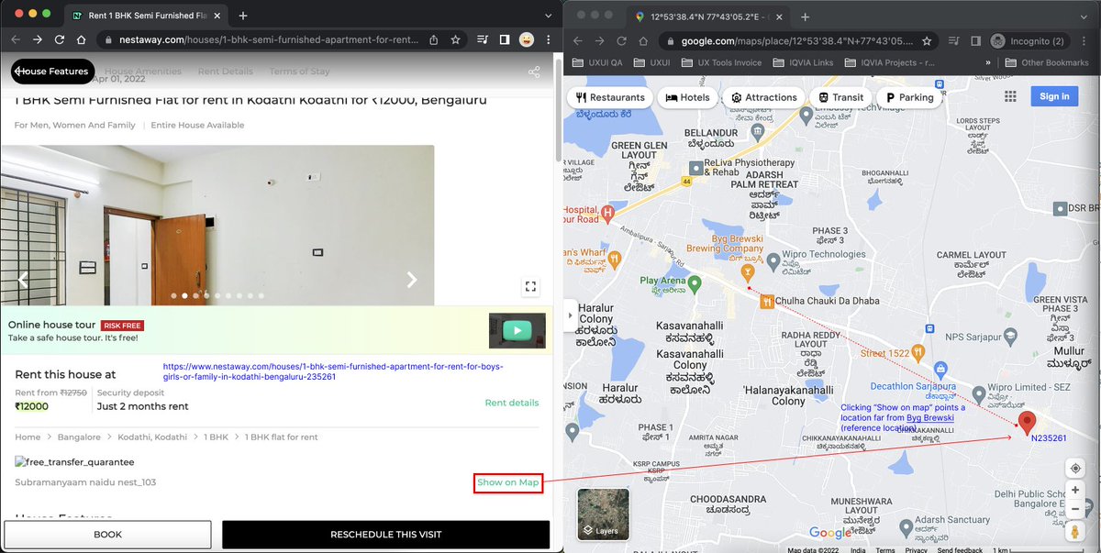
Task: Click the red N235261 map pin
Action: 1028,423
